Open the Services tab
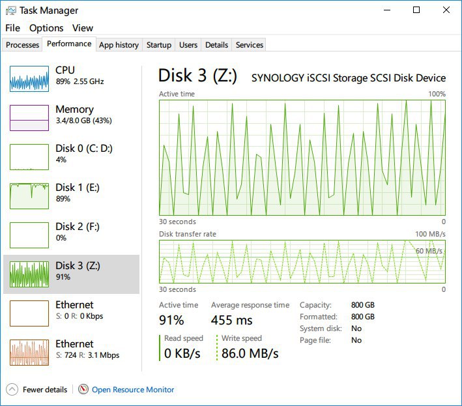This screenshot has width=462, height=406. point(250,45)
